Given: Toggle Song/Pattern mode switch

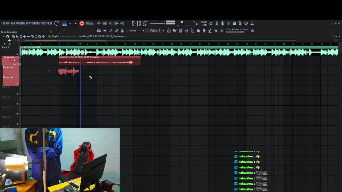Looking at the screenshot, I should pos(64,23).
